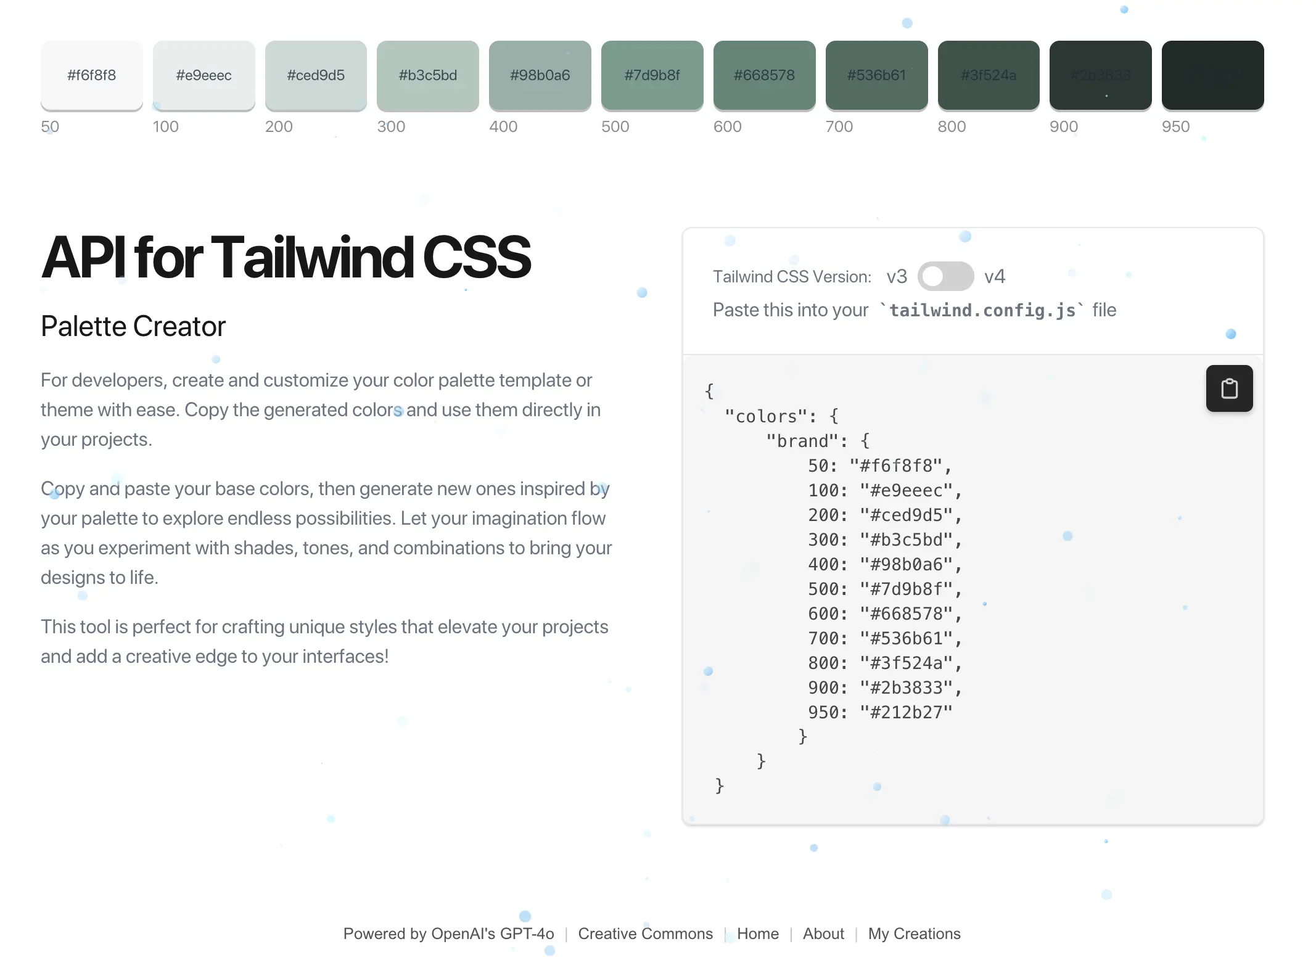Screen dimensions: 1316x968
Task: Click the 400: "#98b0a6" code line
Action: click(x=885, y=564)
